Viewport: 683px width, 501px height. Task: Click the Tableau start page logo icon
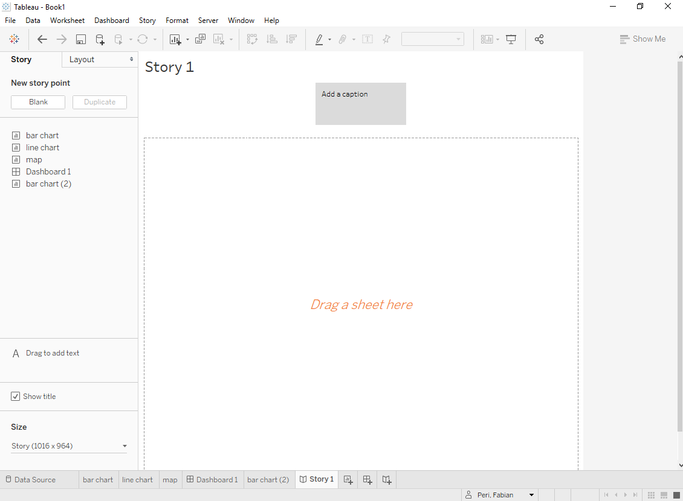[14, 39]
